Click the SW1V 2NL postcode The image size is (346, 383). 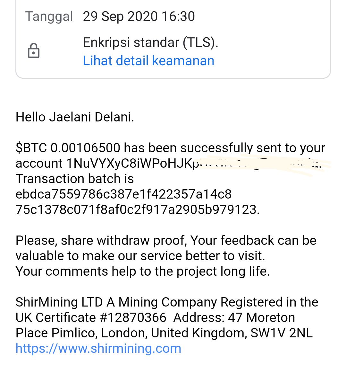click(x=281, y=333)
